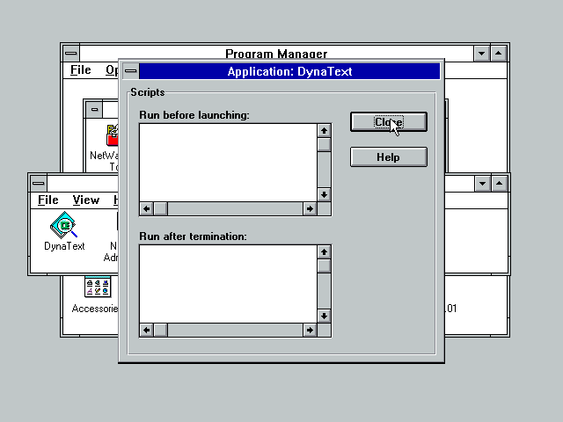Click the Run before launching label
Screen dimensions: 563x422
click(194, 115)
